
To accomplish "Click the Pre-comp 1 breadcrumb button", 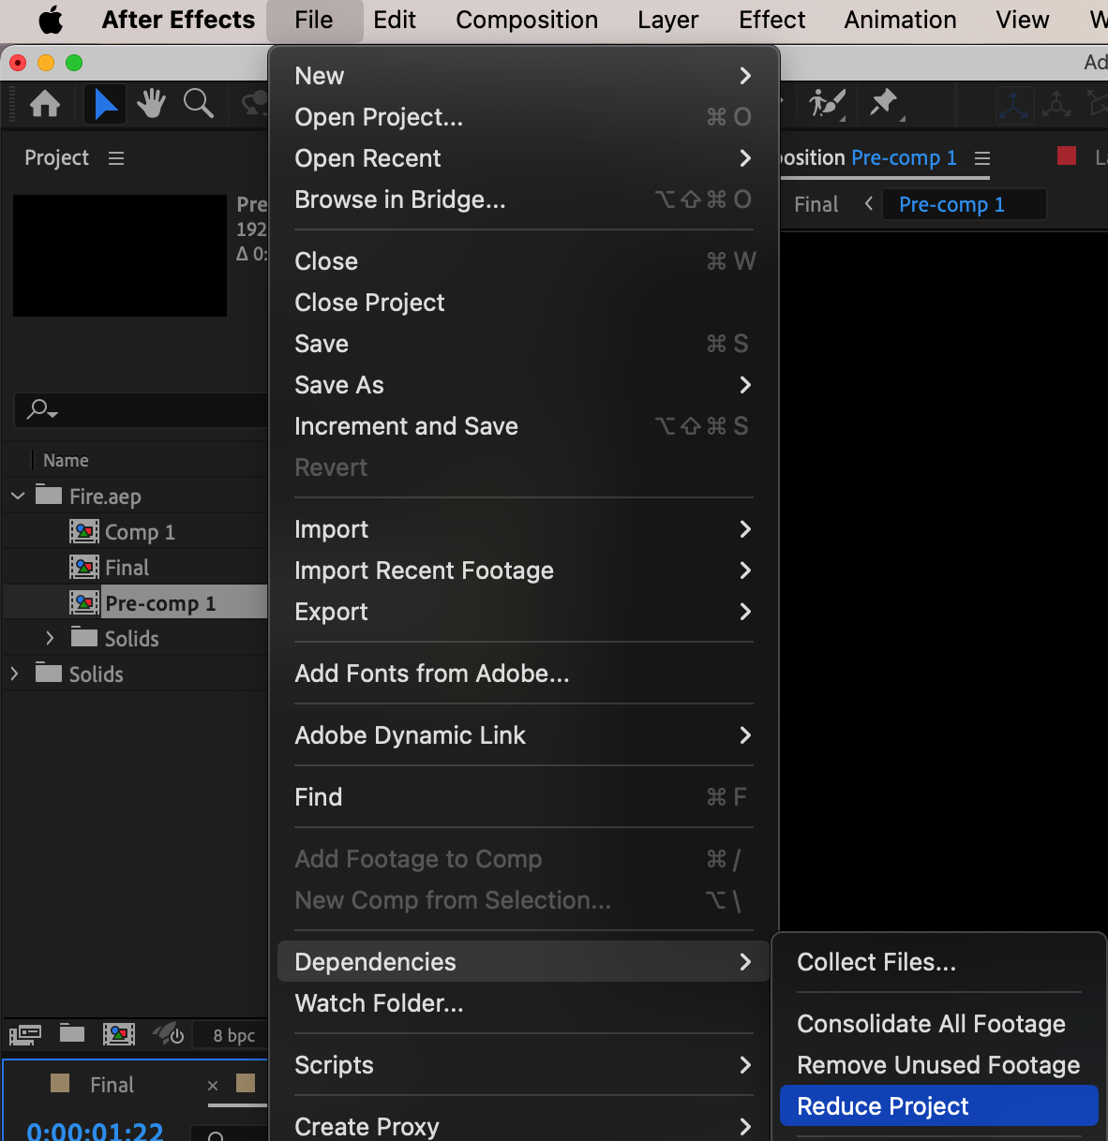I will coord(965,204).
